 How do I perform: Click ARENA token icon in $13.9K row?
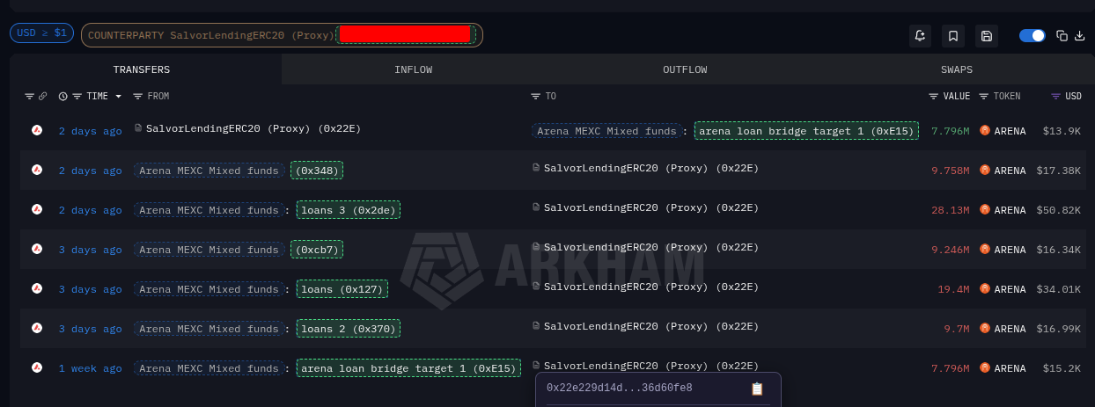[985, 130]
